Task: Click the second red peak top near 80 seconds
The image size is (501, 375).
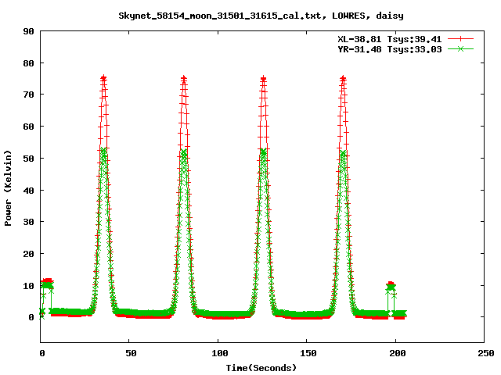Action: pos(183,78)
